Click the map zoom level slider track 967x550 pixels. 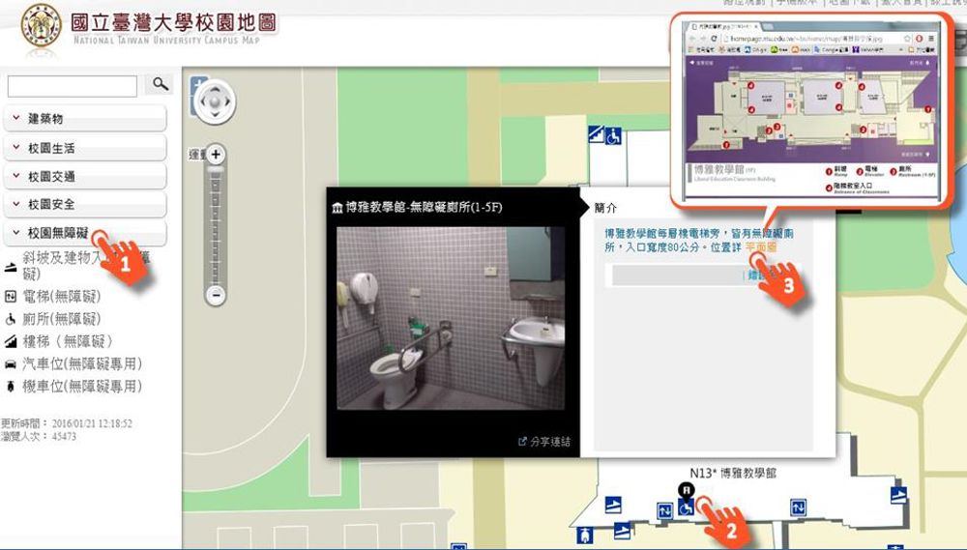(x=217, y=222)
